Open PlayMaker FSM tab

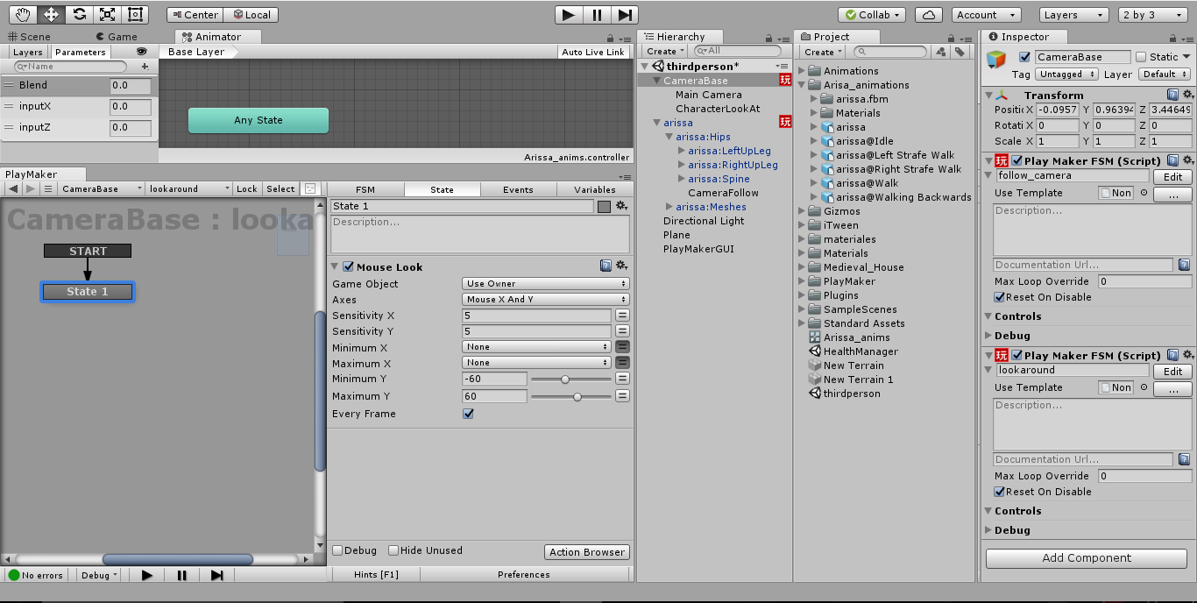[365, 189]
